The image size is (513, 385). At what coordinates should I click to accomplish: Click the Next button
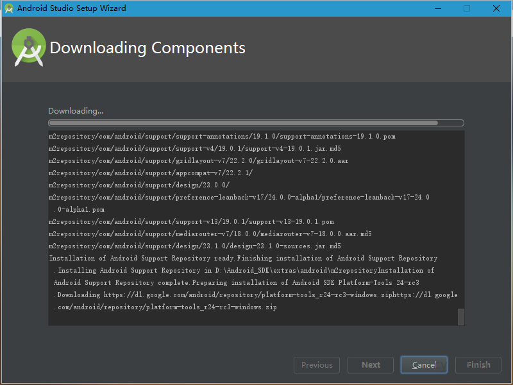click(x=371, y=365)
